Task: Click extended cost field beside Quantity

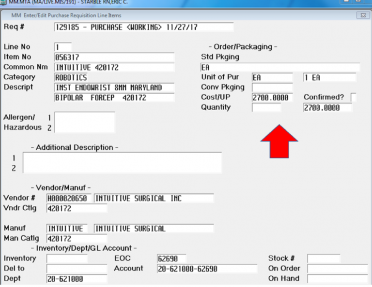Action: [x=327, y=108]
